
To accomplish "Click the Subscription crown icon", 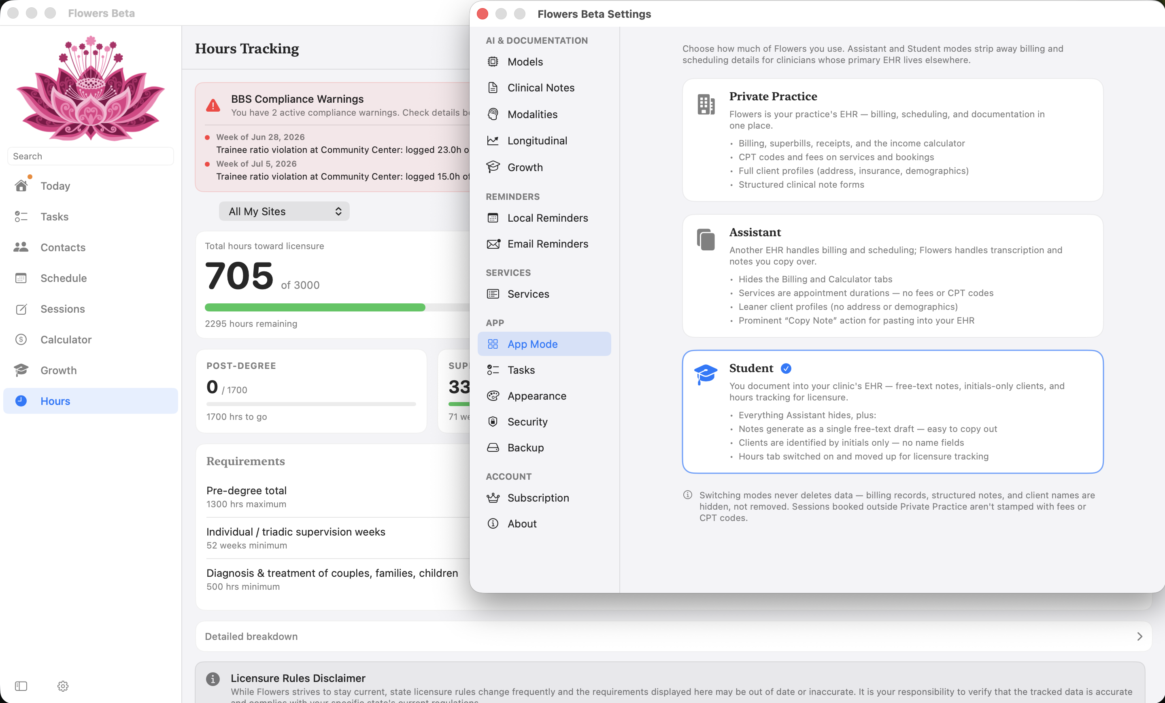I will [493, 498].
